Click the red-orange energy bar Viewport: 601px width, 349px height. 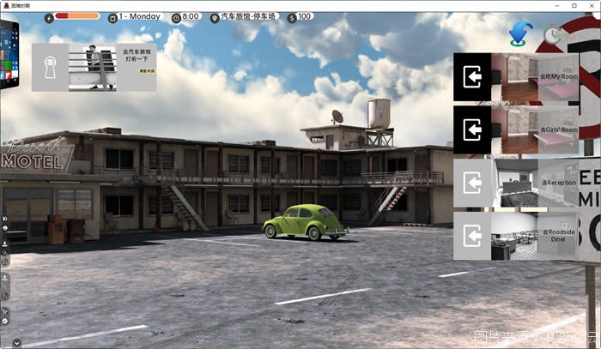(x=76, y=16)
